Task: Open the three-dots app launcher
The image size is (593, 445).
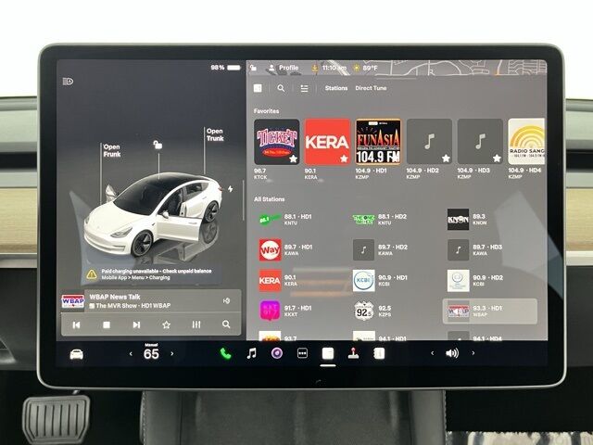Action: (x=302, y=353)
